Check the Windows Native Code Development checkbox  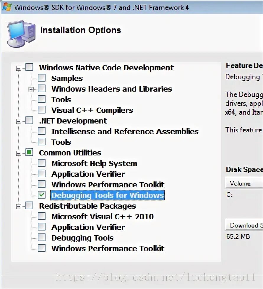[x=29, y=67]
